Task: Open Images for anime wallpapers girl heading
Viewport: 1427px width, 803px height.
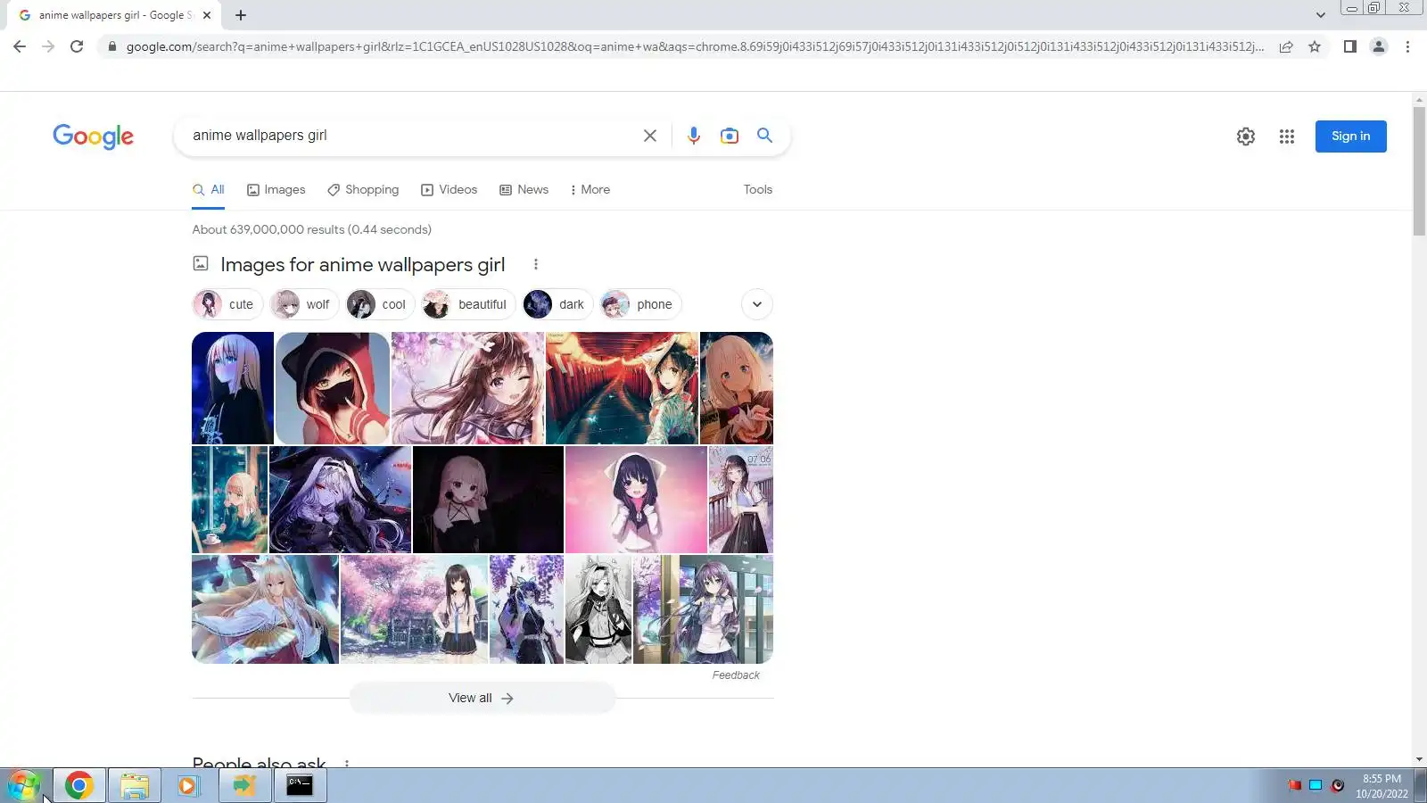Action: coord(362,264)
